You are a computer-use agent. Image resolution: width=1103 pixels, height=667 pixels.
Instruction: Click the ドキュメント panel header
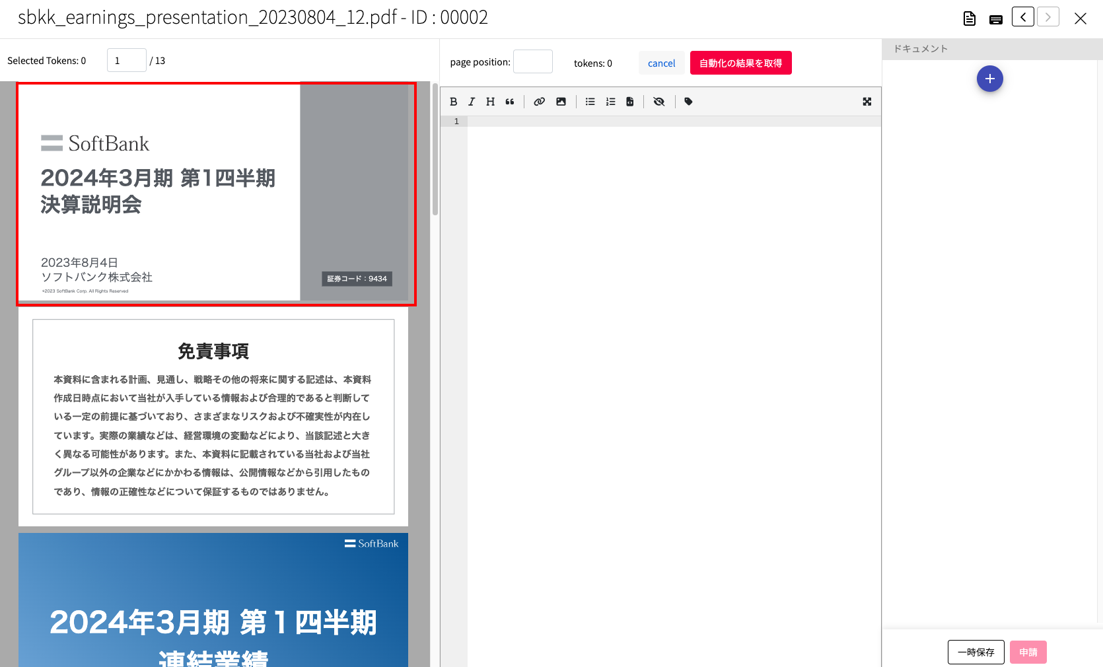[992, 49]
